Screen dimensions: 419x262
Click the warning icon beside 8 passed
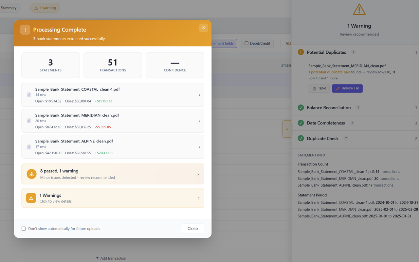[31, 174]
